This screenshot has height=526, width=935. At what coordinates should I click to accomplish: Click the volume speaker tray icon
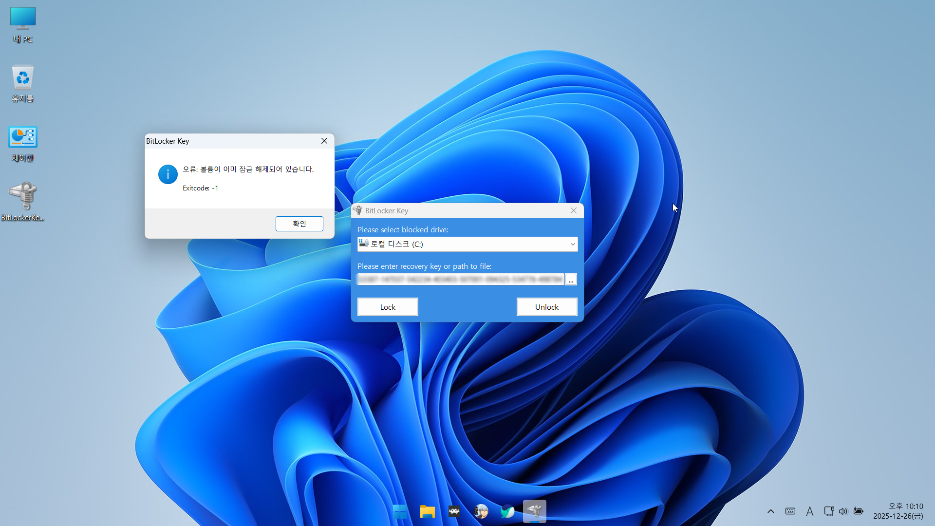tap(843, 511)
